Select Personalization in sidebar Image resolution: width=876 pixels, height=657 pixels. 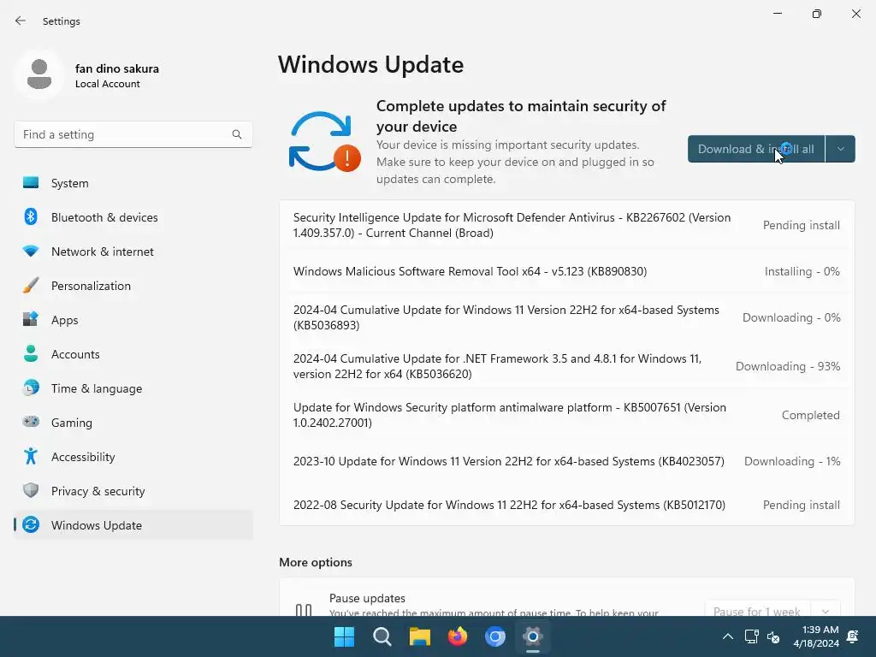click(x=133, y=286)
